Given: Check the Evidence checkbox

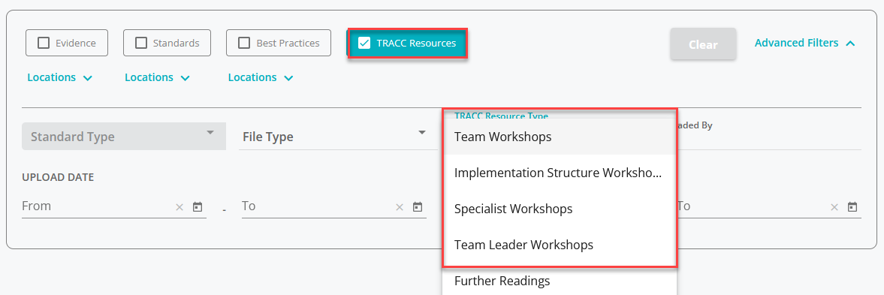Looking at the screenshot, I should [x=44, y=43].
